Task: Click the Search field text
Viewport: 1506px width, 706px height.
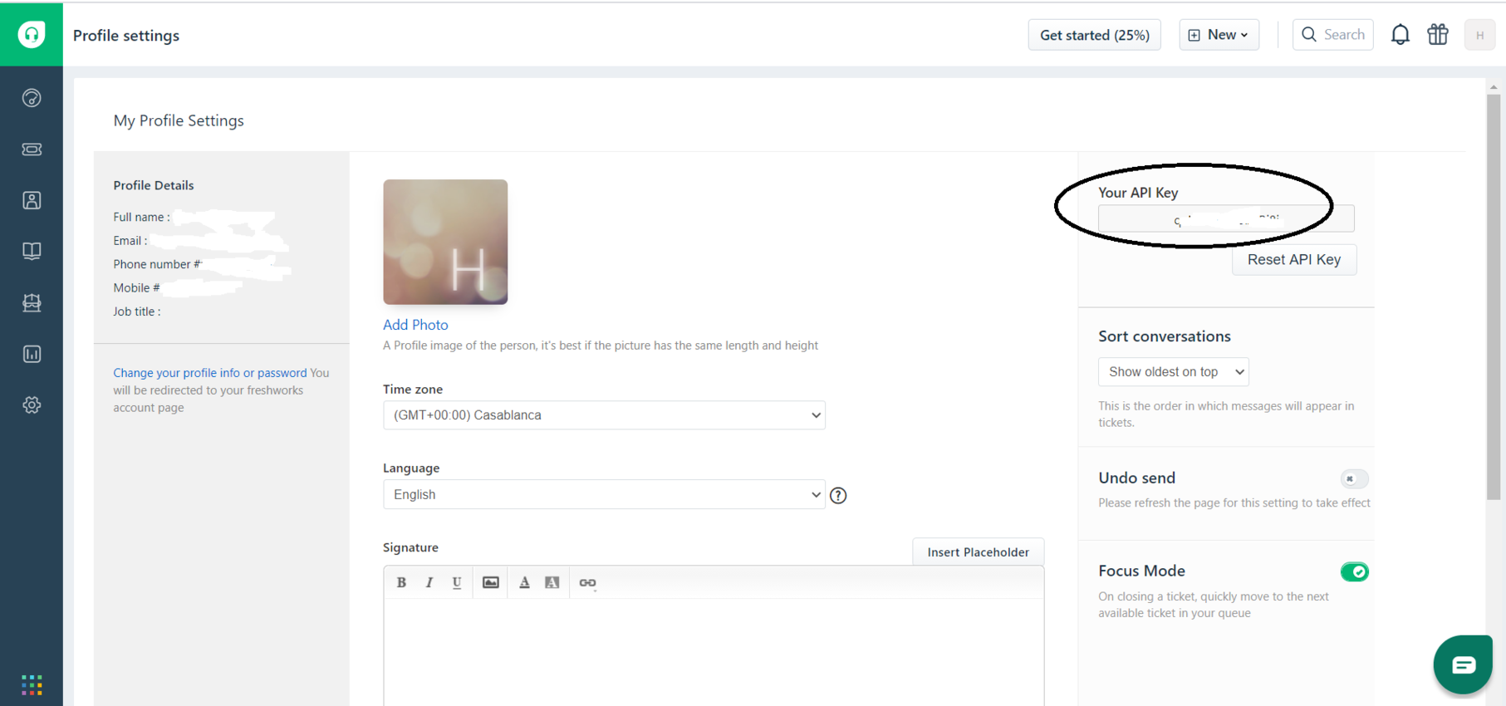Action: pyautogui.click(x=1344, y=35)
